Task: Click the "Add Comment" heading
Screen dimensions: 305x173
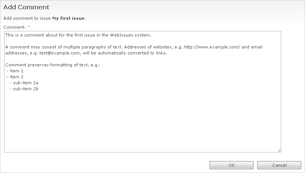Action: coord(26,7)
